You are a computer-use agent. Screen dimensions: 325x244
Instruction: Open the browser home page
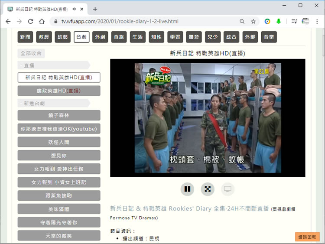(x=42, y=21)
